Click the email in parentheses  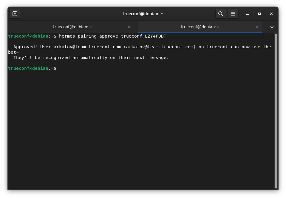tap(160, 47)
